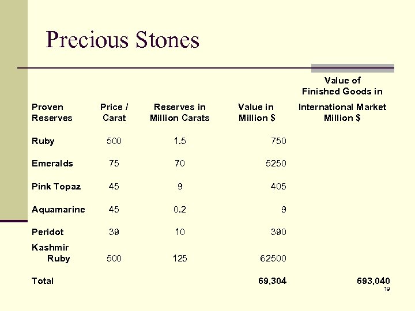This screenshot has width=415, height=311.
Task: Select the Total row label
Action: (x=43, y=281)
